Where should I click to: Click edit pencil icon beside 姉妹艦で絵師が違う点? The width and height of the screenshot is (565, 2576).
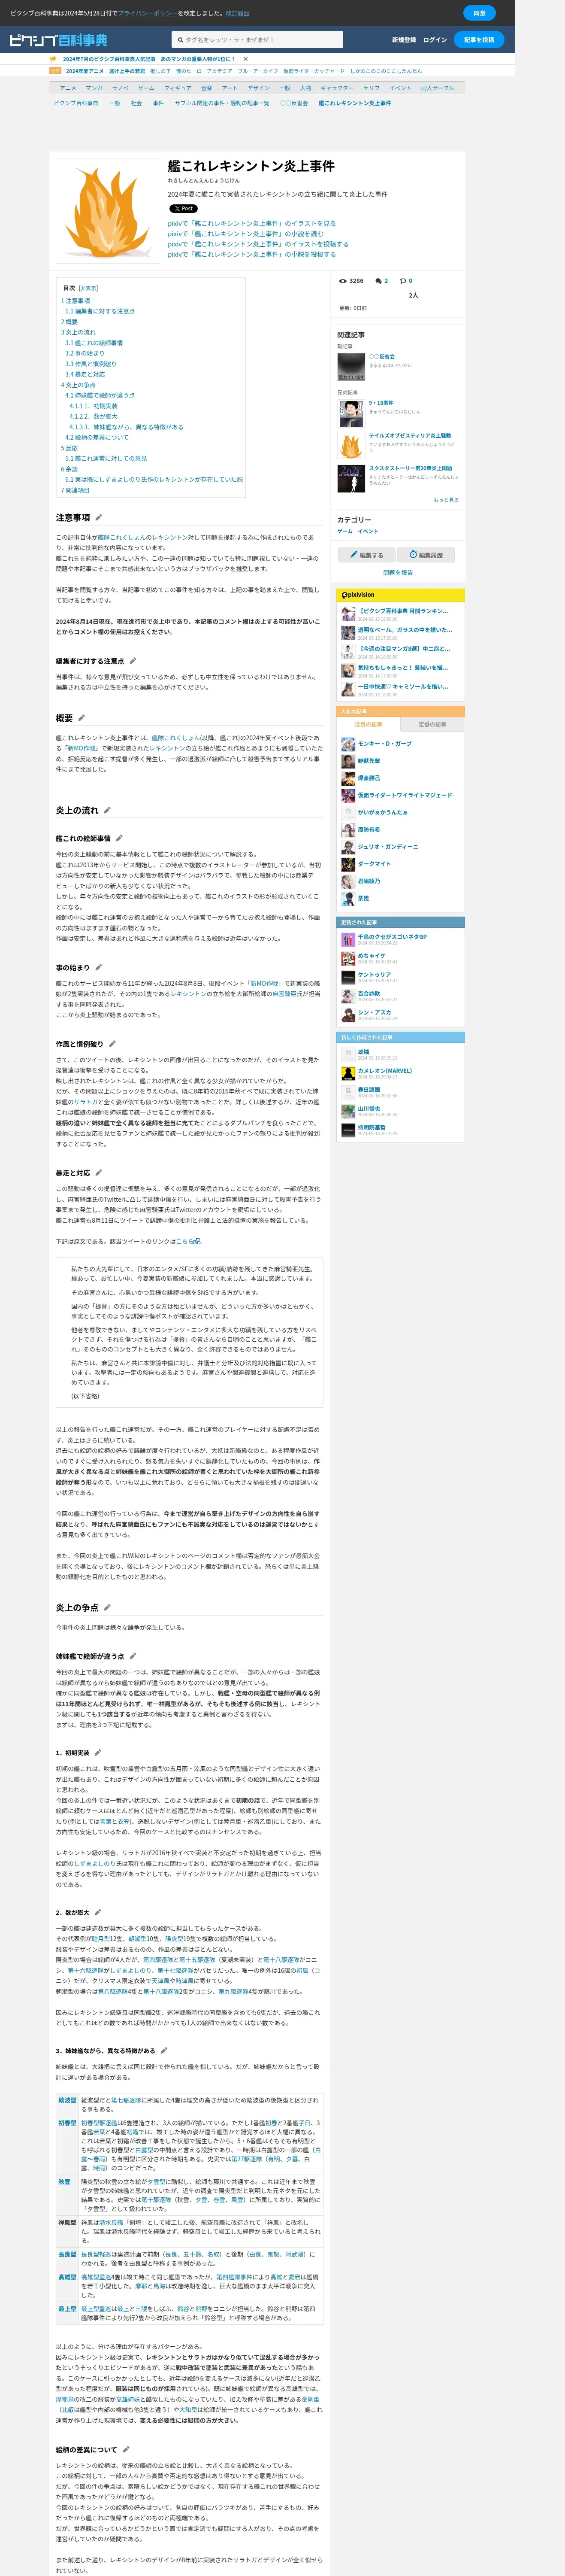tap(133, 1656)
